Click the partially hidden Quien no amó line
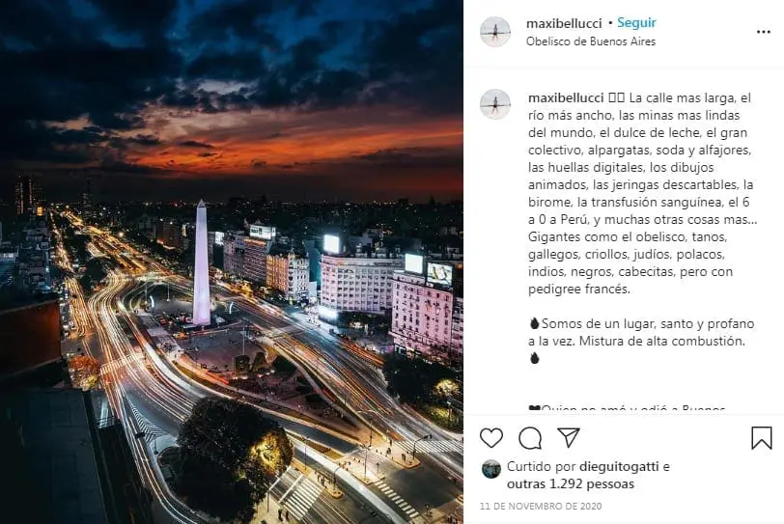This screenshot has width=784, height=524. (627, 408)
